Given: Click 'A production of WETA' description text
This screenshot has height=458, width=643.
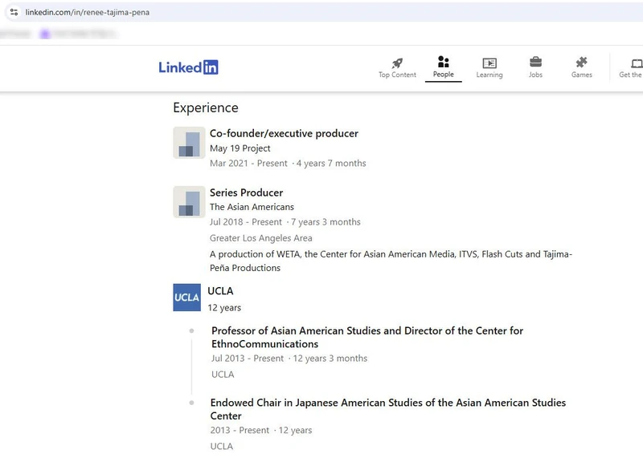Looking at the screenshot, I should (x=391, y=261).
